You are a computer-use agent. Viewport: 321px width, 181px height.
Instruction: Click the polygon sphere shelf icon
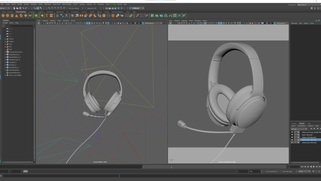coord(3,15)
